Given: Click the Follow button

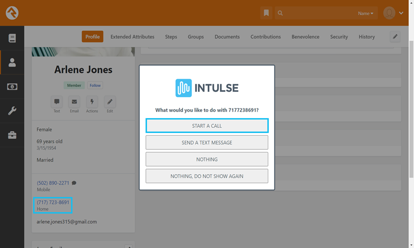Looking at the screenshot, I should click(x=95, y=85).
